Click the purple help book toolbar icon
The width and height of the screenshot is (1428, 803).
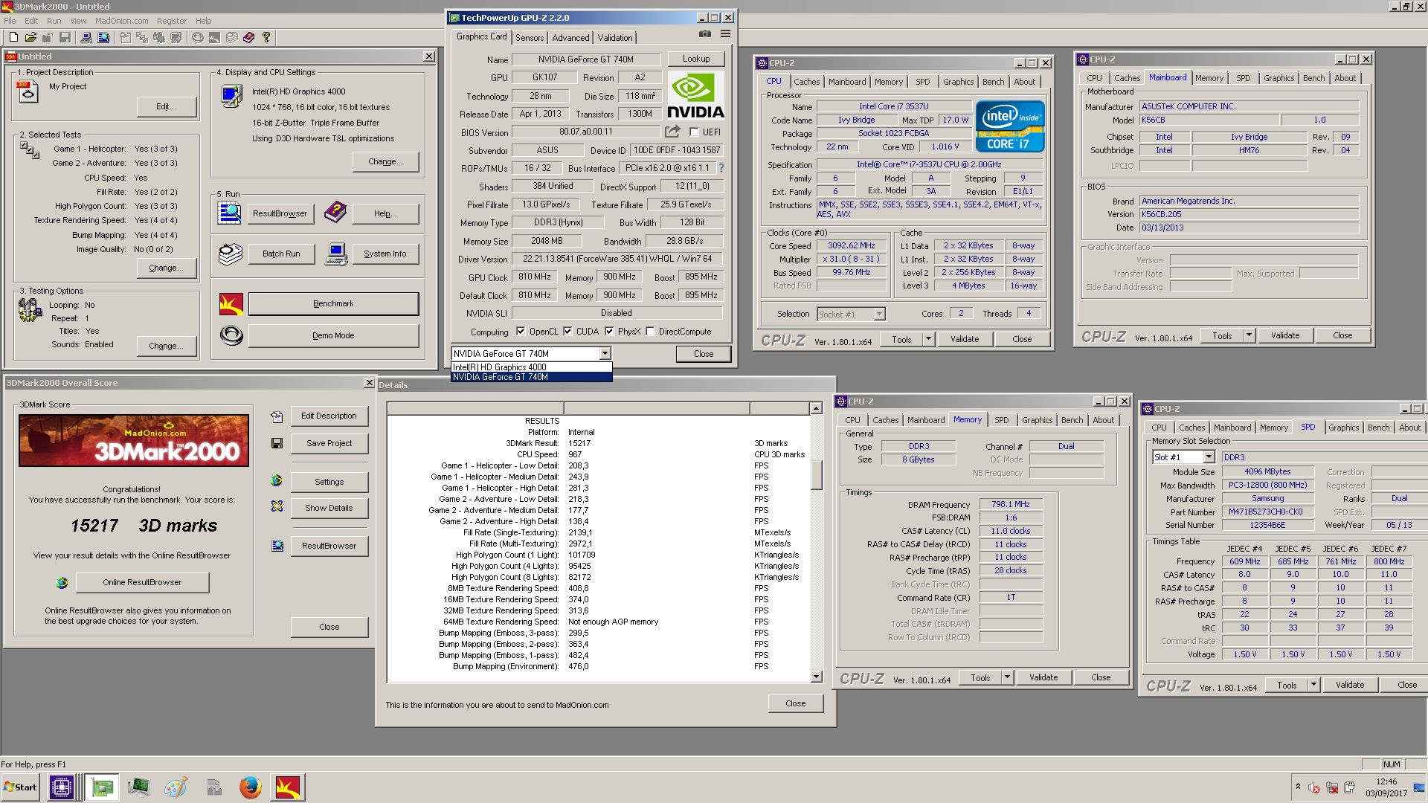248,37
